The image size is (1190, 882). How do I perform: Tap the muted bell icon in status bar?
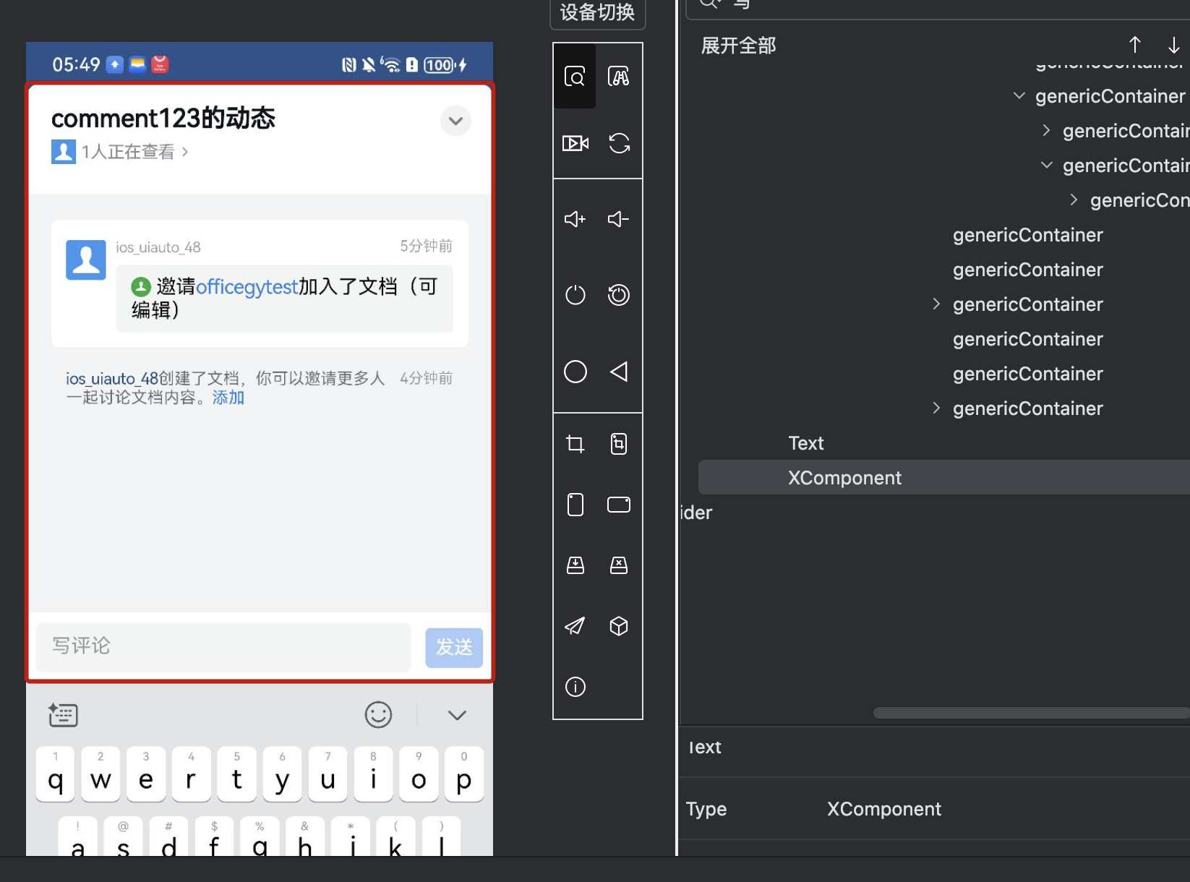pyautogui.click(x=369, y=65)
